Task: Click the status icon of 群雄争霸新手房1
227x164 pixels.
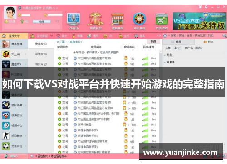Action: [x=59, y=130]
